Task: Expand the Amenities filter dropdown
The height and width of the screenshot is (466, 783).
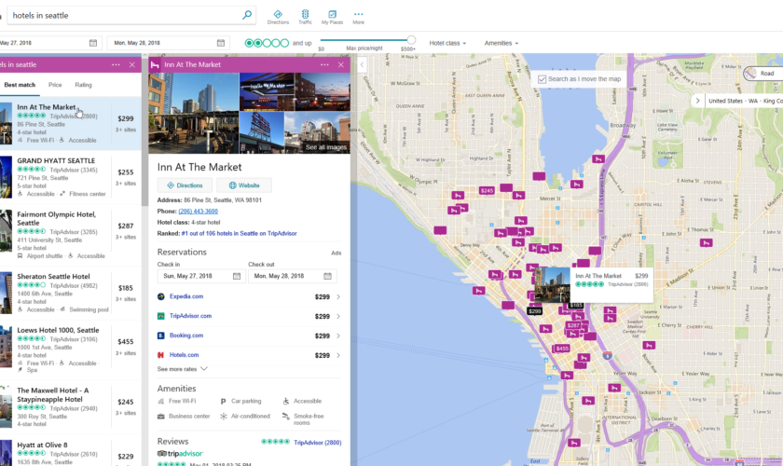Action: 501,43
